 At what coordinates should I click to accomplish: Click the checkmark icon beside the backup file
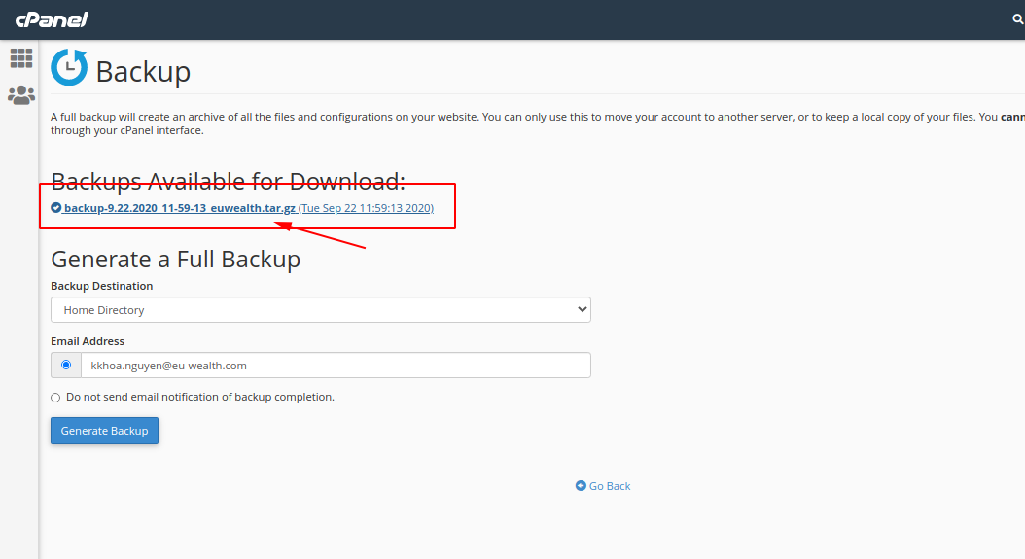tap(56, 208)
